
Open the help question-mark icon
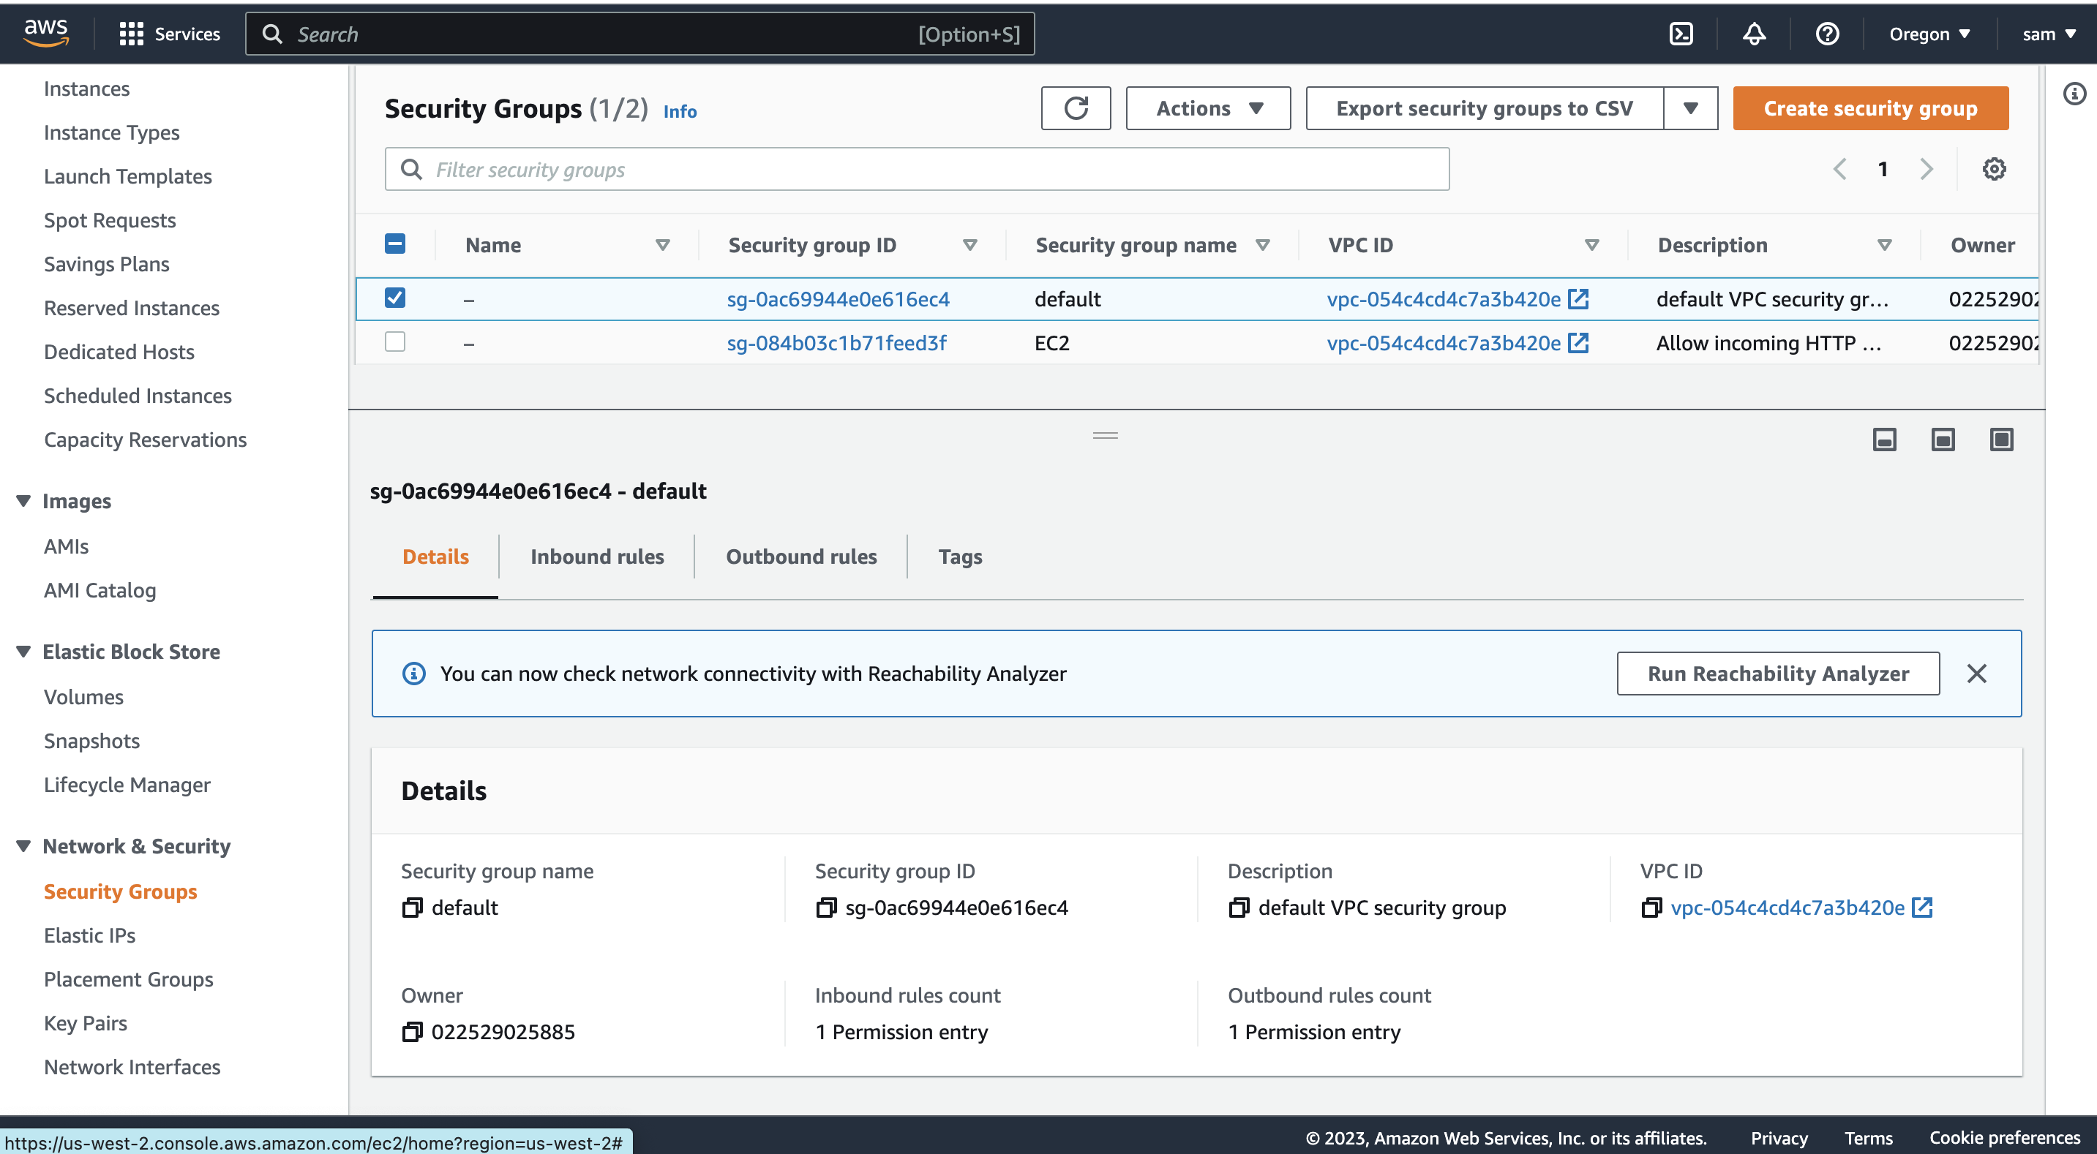point(1827,34)
